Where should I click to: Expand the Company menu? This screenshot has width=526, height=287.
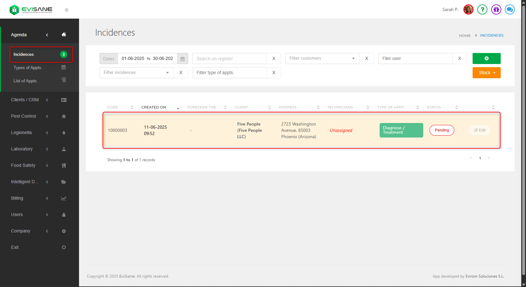(x=47, y=231)
